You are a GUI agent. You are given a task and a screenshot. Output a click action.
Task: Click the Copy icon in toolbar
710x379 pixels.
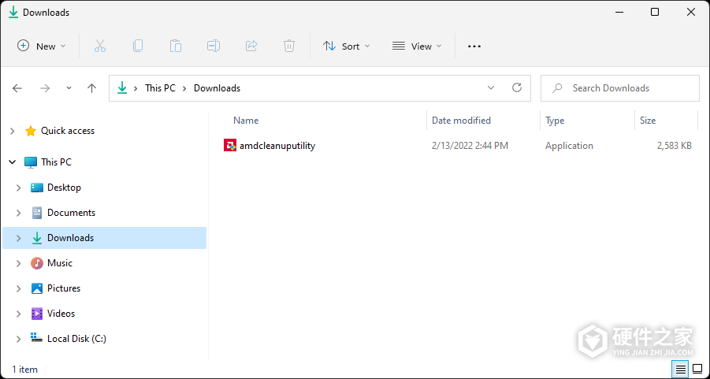(138, 46)
